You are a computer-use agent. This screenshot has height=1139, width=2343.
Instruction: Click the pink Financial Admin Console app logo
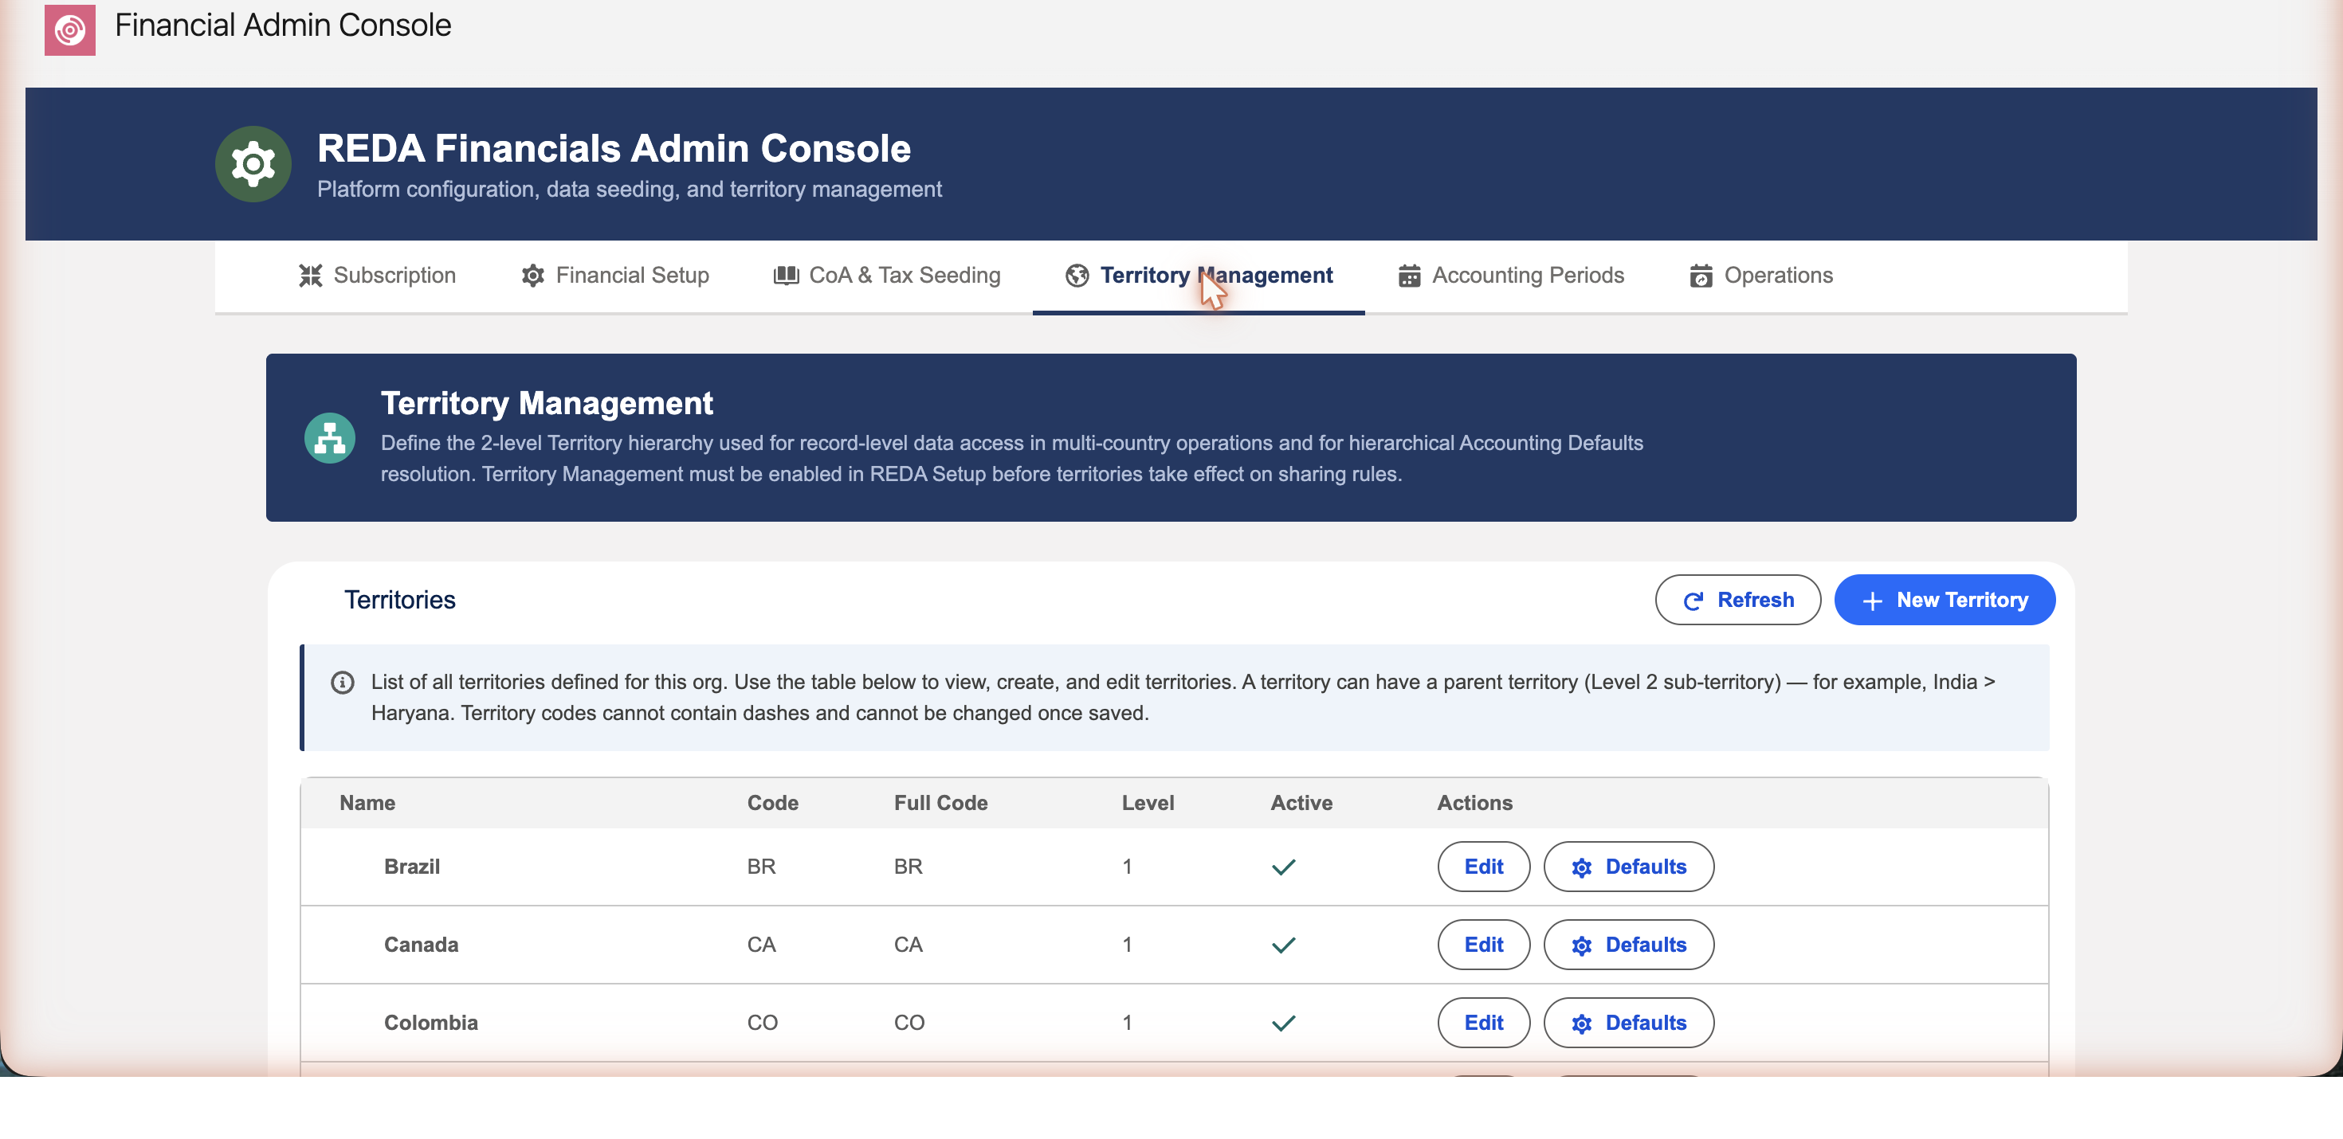pyautogui.click(x=70, y=29)
